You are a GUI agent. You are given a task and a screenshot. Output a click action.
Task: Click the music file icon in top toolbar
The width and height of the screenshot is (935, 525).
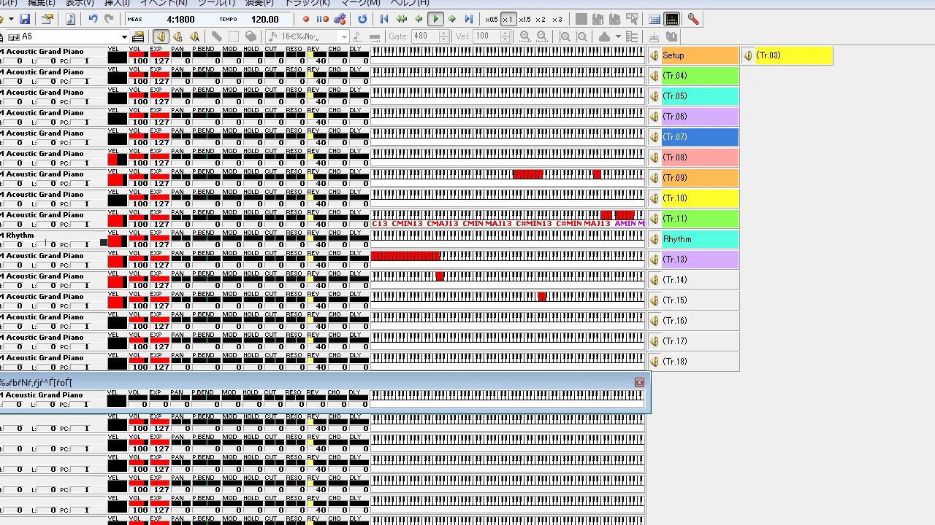coord(71,19)
